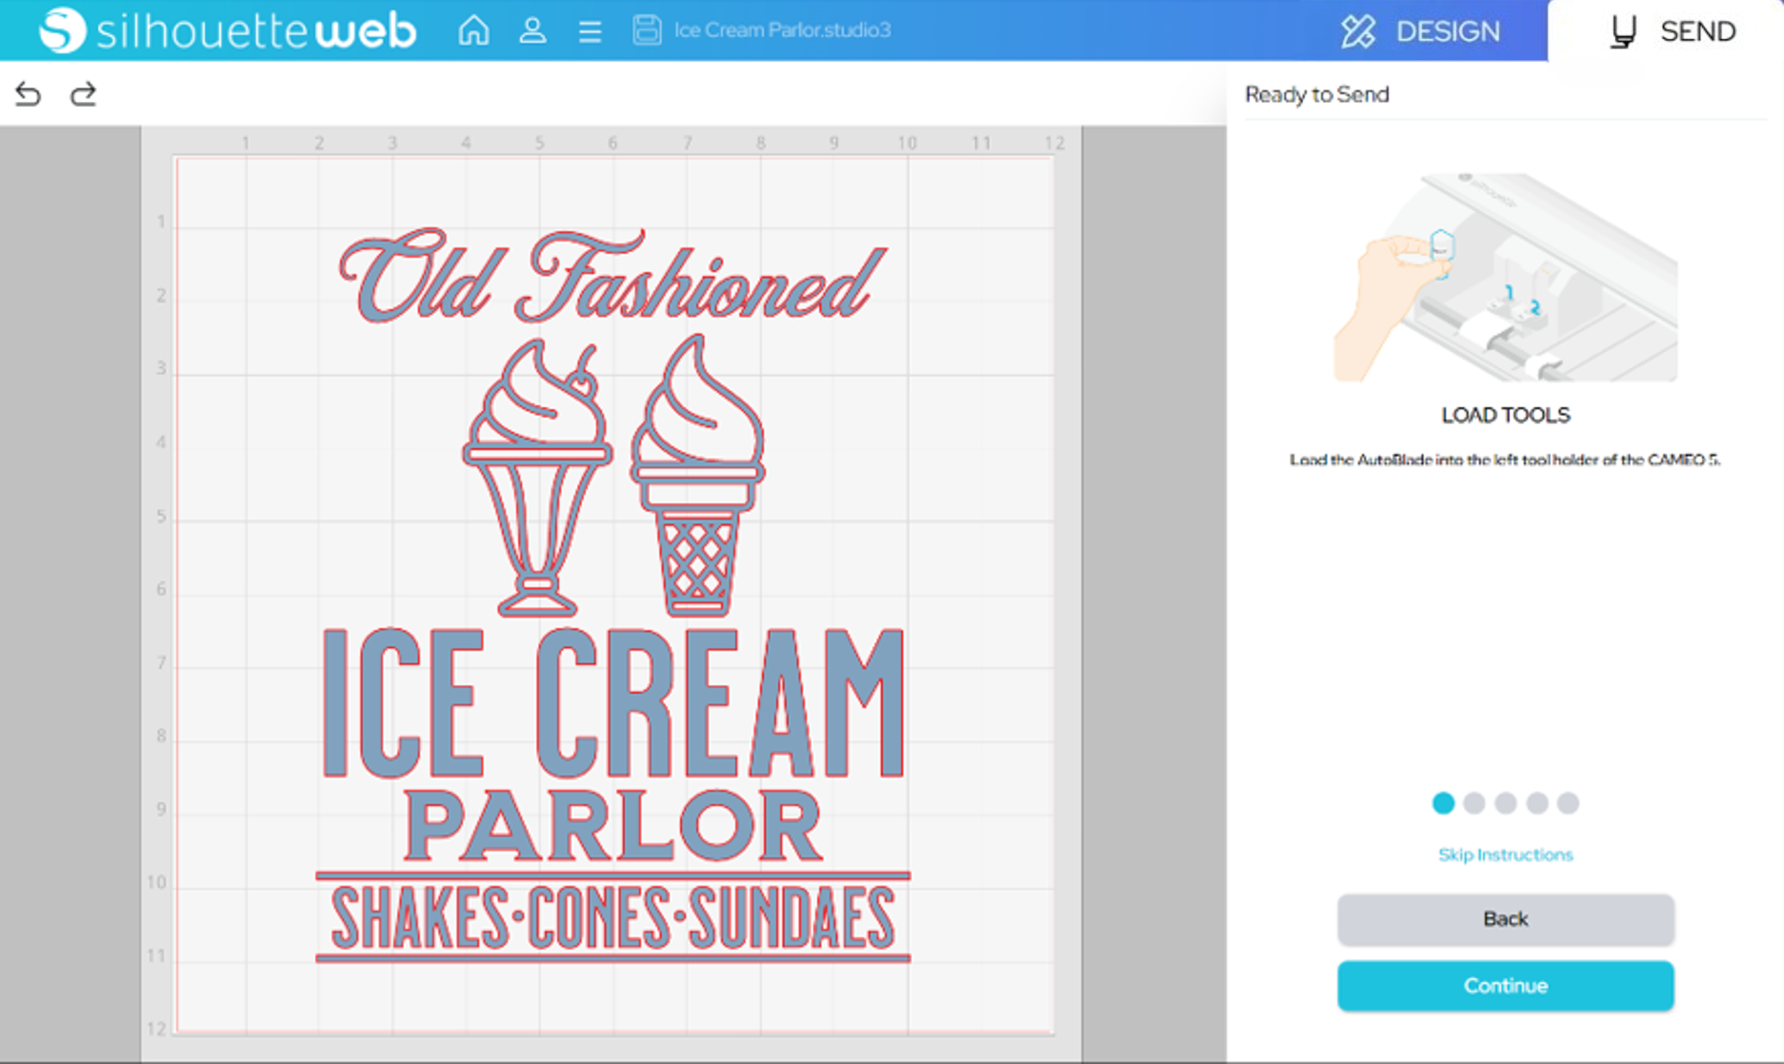Screen dimensions: 1784x1064
Task: Go to the Home icon
Action: [474, 31]
